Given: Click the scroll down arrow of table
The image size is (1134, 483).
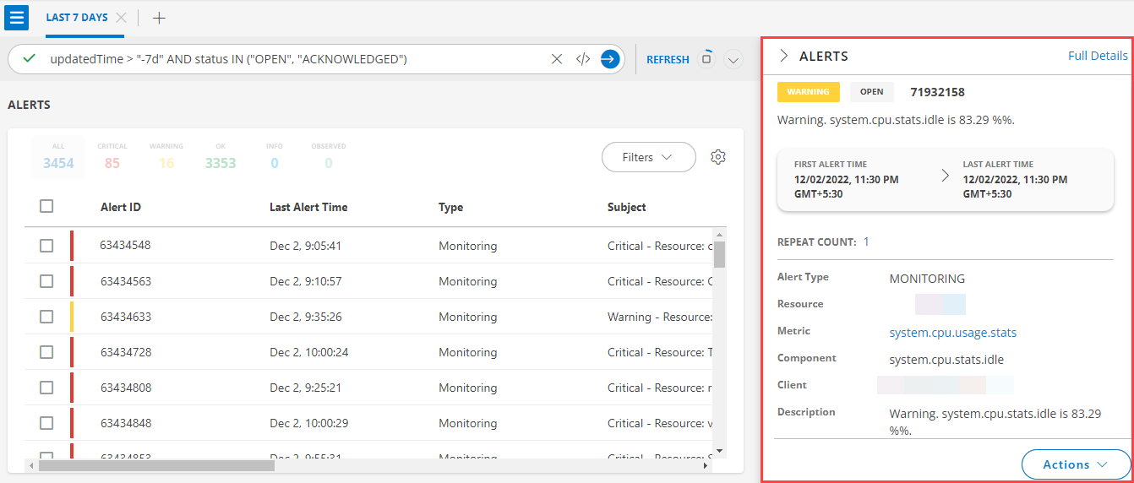Looking at the screenshot, I should click(x=719, y=452).
